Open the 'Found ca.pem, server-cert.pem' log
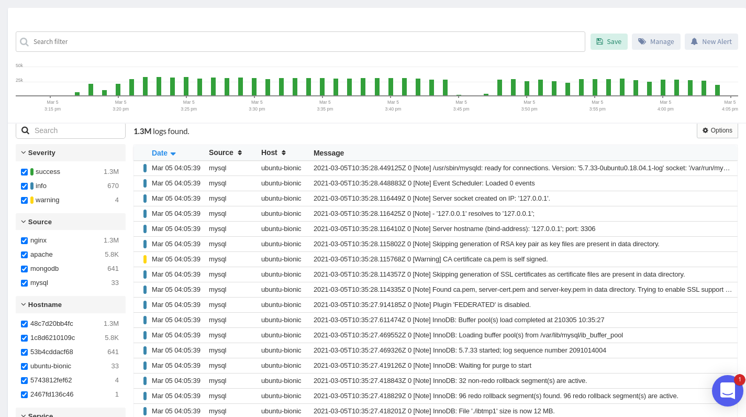Viewport: 746px width, 417px height. (x=435, y=290)
